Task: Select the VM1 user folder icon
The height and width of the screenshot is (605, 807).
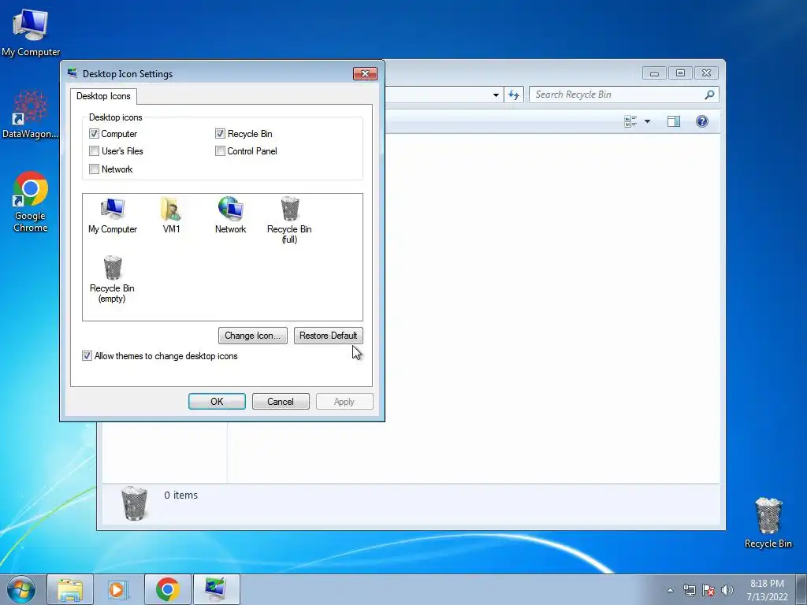Action: 171,216
